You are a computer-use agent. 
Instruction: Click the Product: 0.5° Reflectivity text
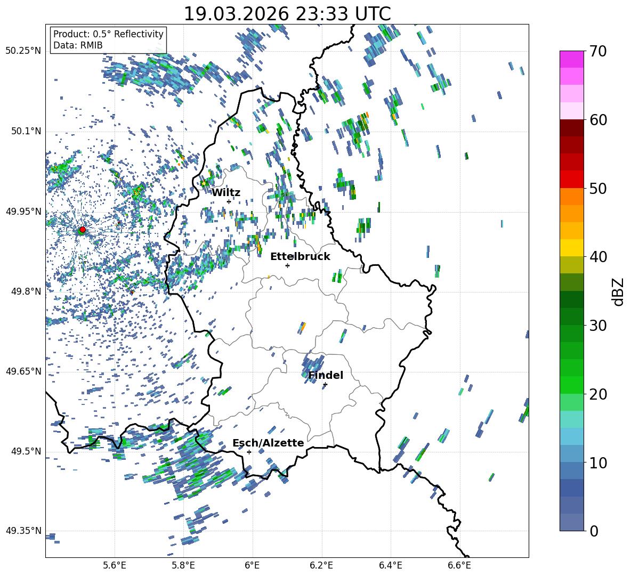108,34
